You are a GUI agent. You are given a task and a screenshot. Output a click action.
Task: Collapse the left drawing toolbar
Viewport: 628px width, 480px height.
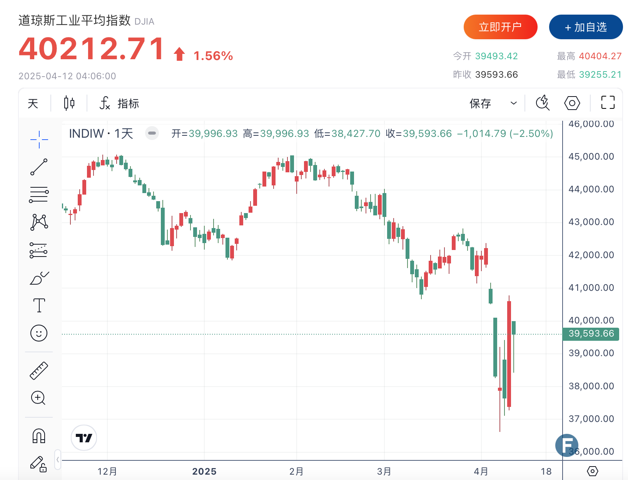click(x=58, y=460)
